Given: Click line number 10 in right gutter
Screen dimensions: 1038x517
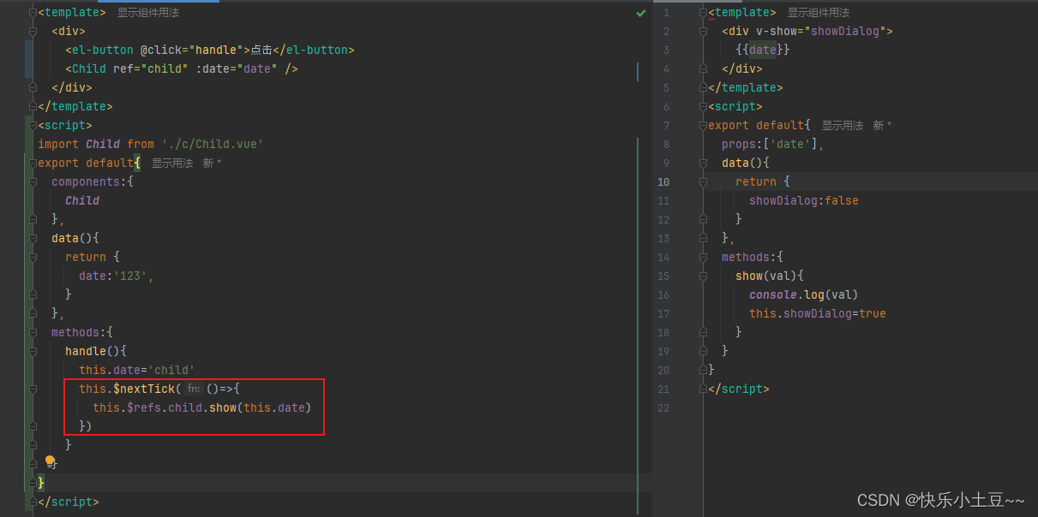Looking at the screenshot, I should click(663, 181).
